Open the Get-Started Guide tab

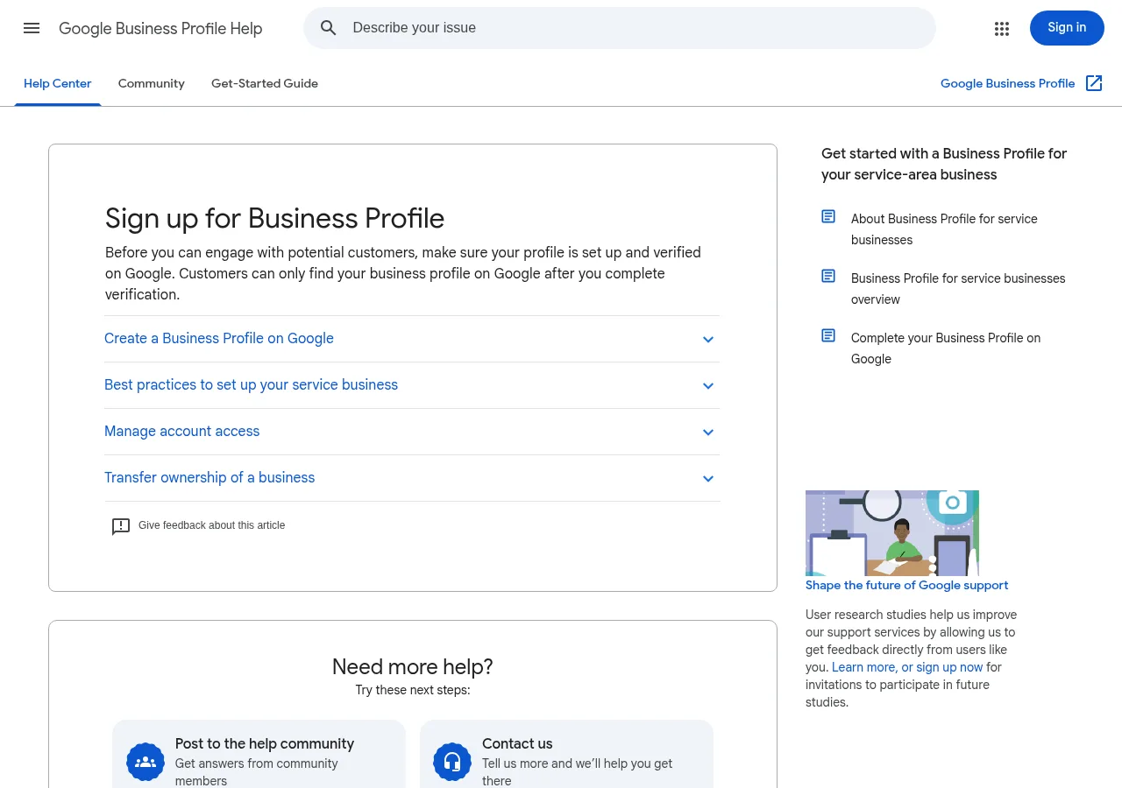(x=265, y=84)
